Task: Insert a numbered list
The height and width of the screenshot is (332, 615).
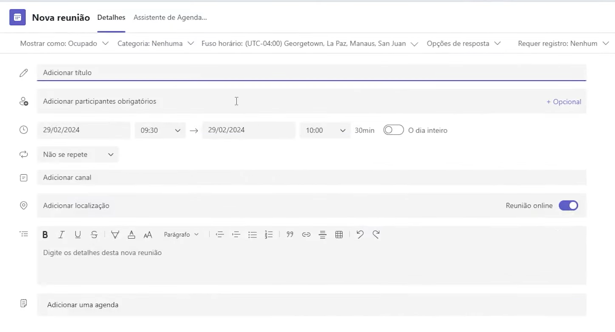Action: (x=269, y=234)
